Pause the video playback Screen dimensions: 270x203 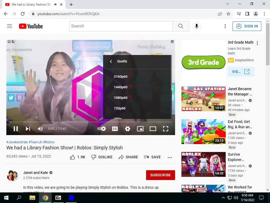coord(16,129)
